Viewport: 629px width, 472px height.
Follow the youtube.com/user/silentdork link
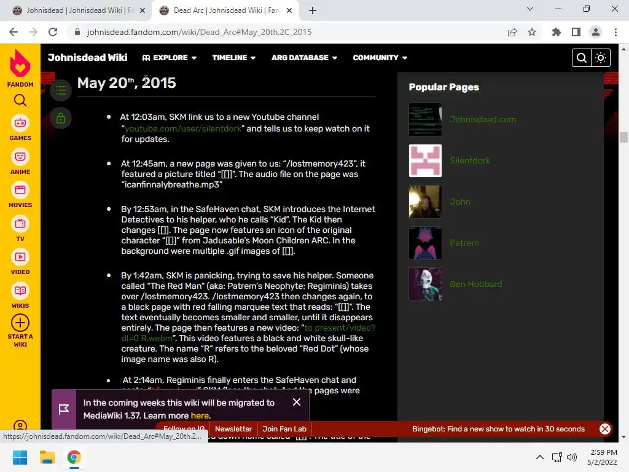pyautogui.click(x=183, y=128)
